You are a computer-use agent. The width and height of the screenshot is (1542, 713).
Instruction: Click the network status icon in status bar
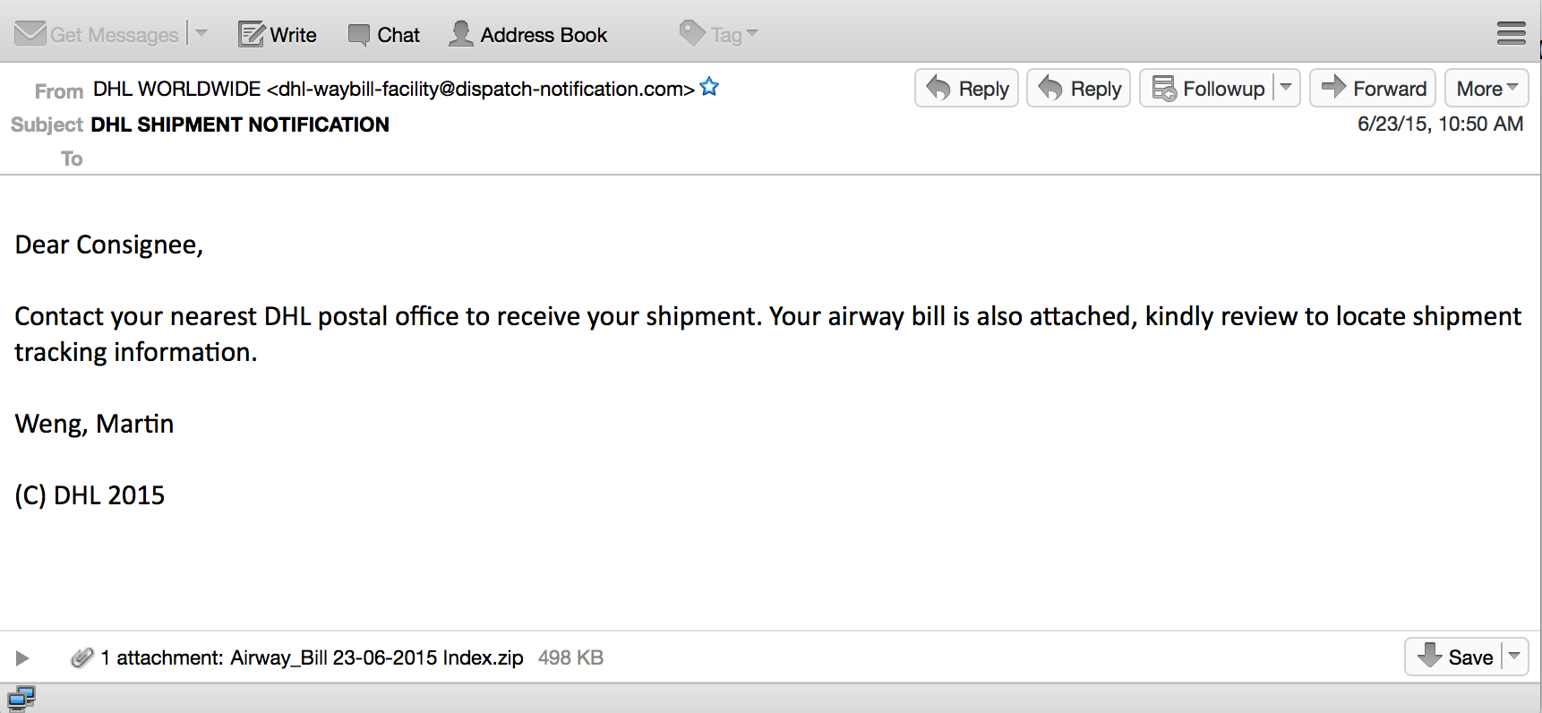tap(21, 699)
